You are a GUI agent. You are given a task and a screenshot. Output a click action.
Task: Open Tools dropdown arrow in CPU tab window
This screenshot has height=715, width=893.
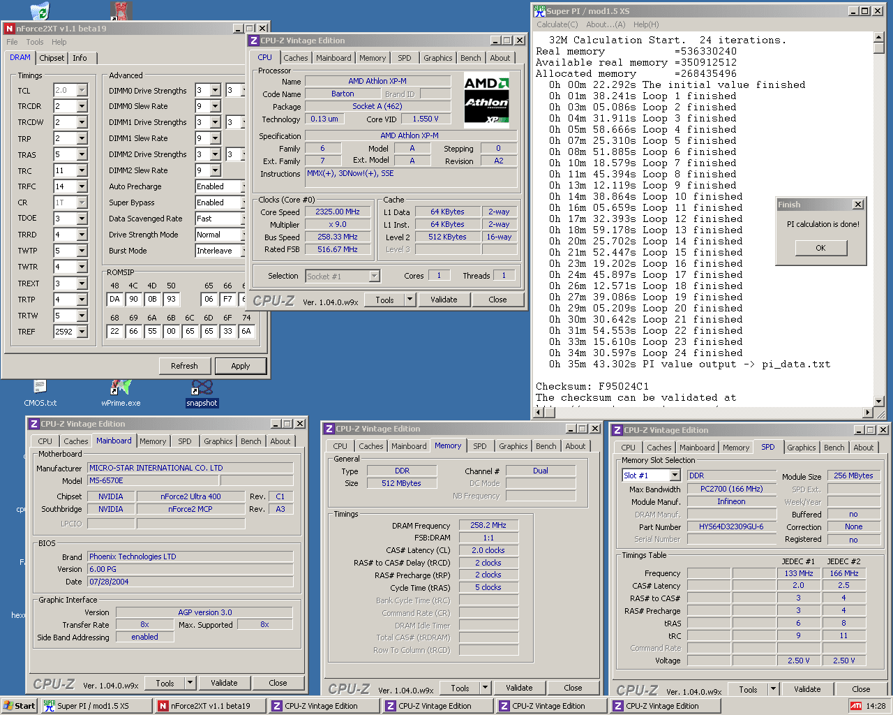[410, 300]
